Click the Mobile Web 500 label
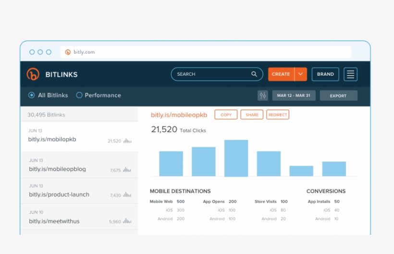The image size is (394, 254). pos(167,202)
